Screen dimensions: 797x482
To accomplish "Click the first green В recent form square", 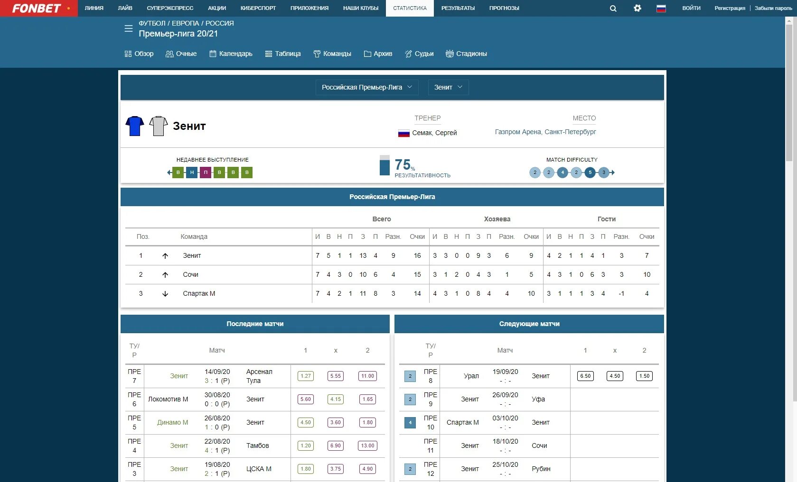I will tap(178, 173).
